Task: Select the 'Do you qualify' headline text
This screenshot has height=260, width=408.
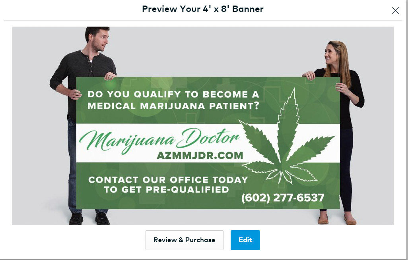Action: 173,94
